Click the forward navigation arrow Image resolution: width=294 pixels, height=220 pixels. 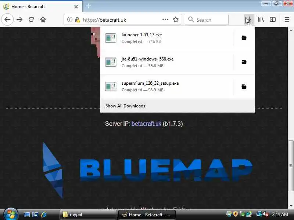19,19
